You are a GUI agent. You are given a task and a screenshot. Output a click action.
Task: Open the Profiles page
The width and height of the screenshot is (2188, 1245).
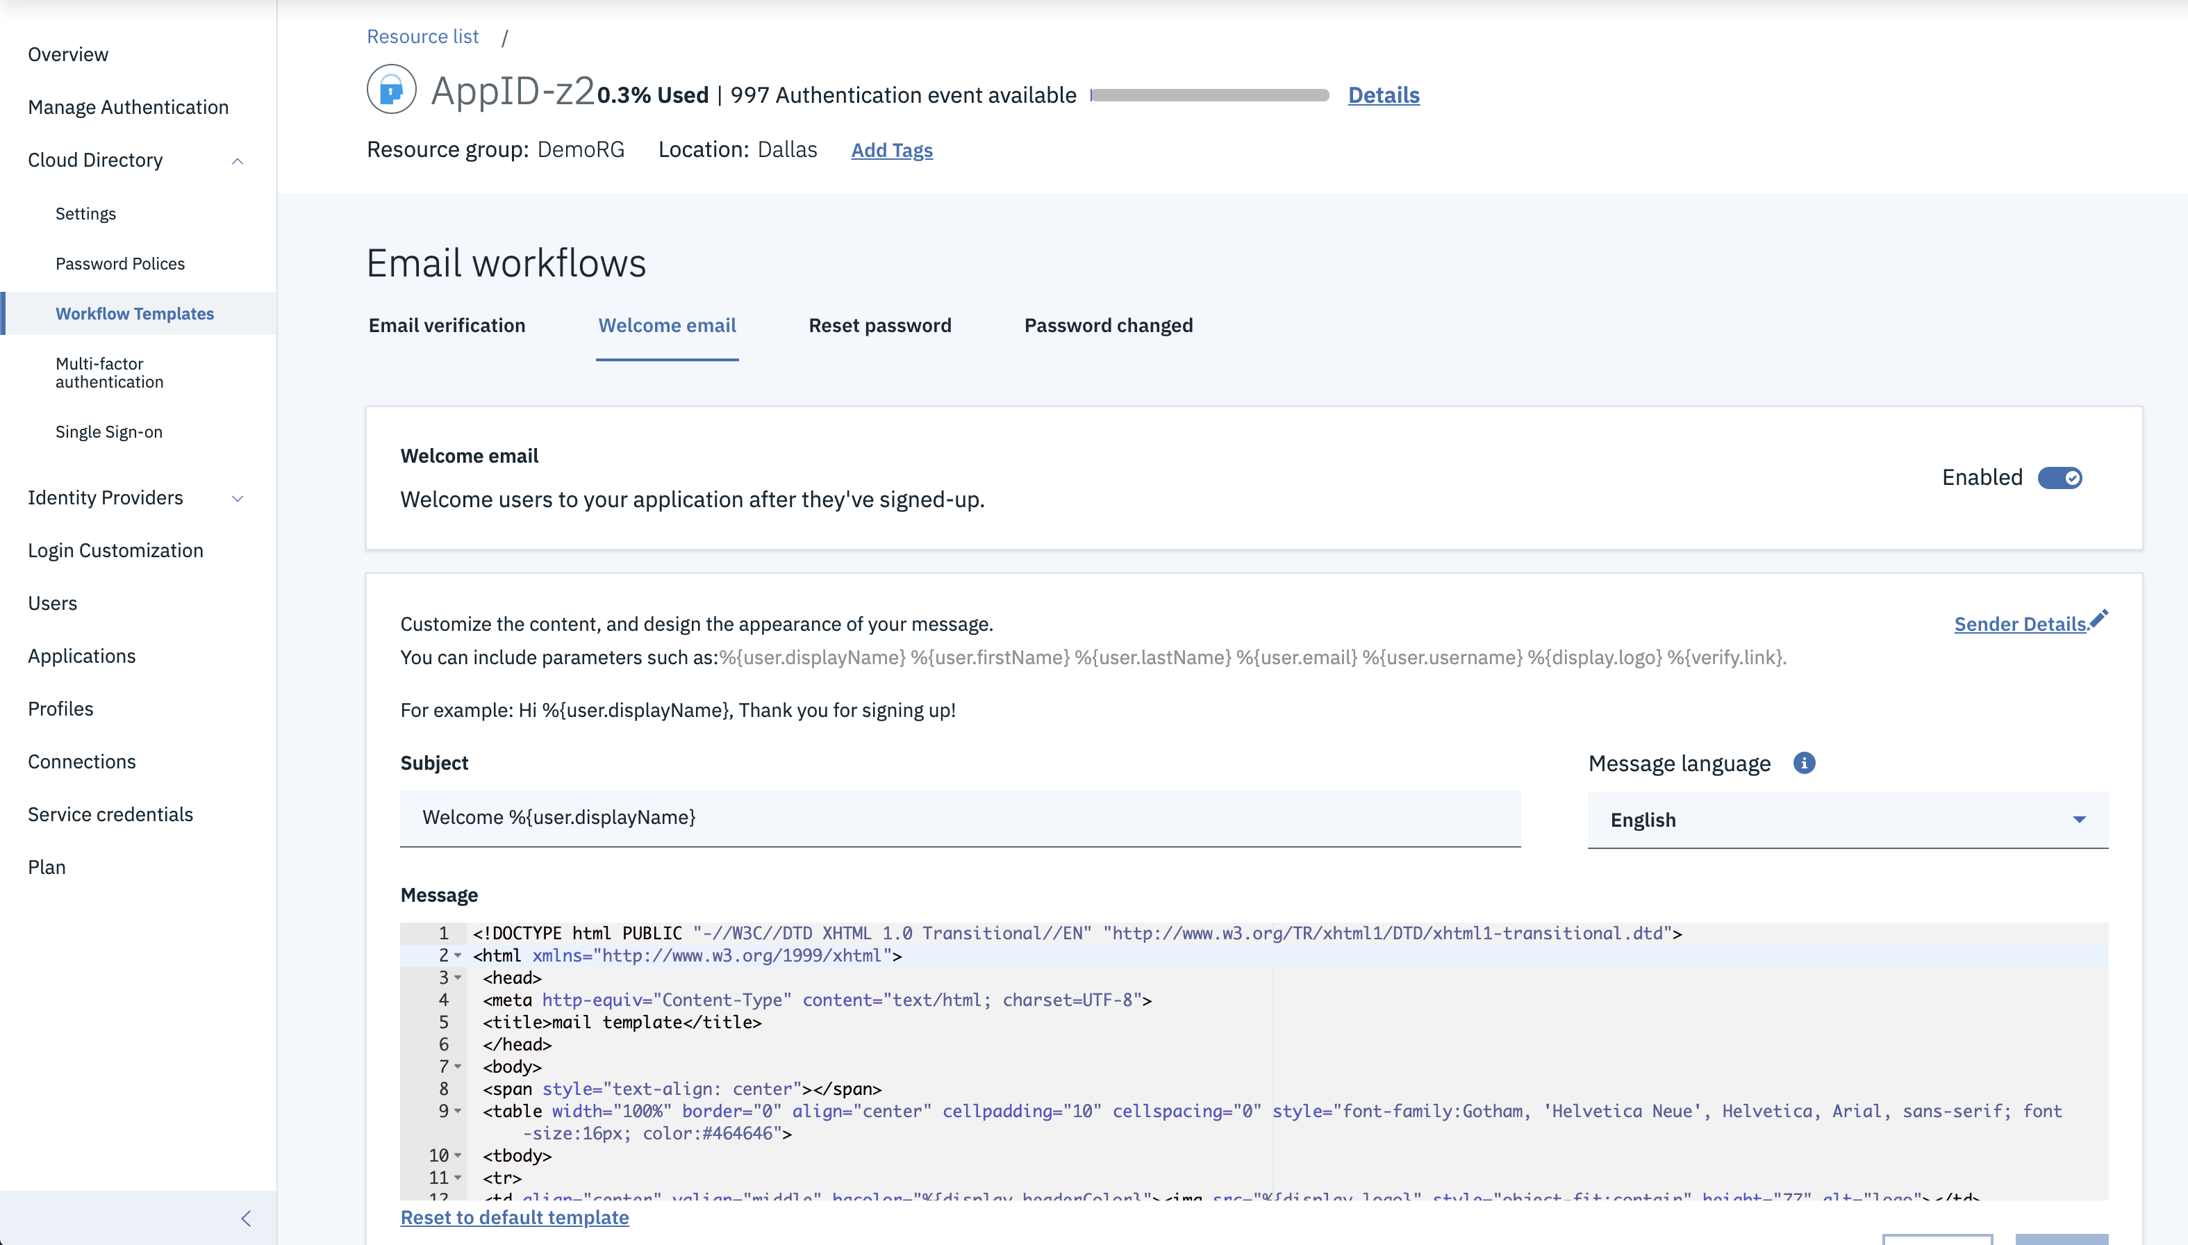pos(60,710)
